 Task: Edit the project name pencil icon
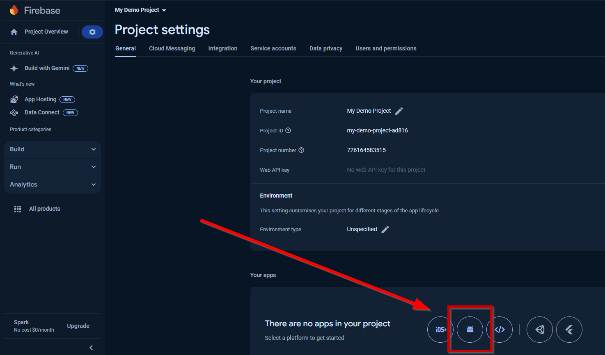tap(399, 111)
